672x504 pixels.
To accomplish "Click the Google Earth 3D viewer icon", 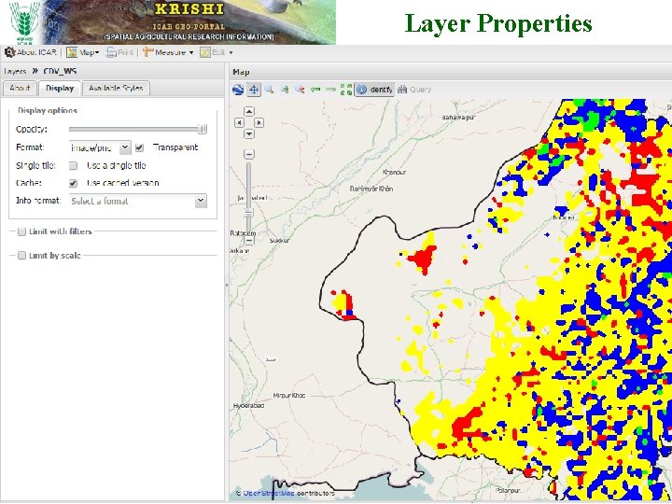I will pyautogui.click(x=238, y=90).
